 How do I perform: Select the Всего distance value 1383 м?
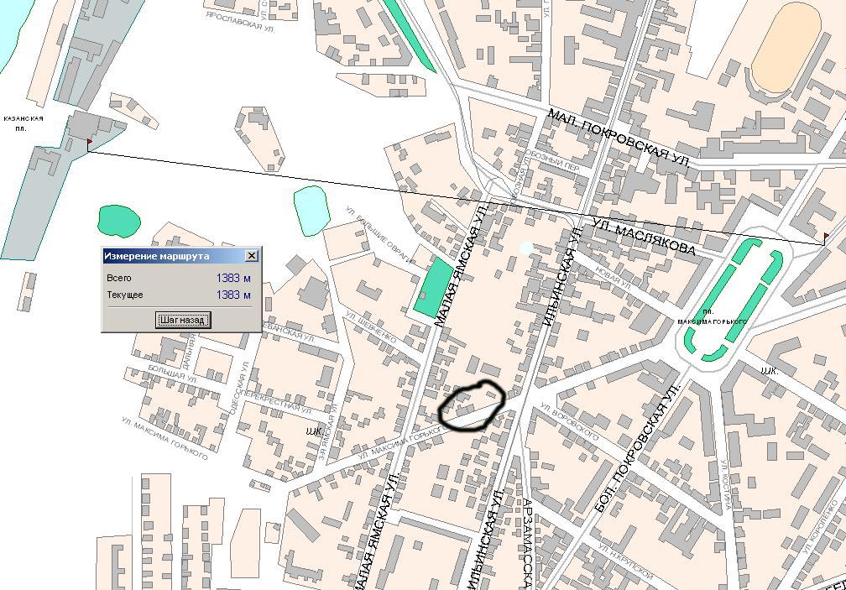click(x=233, y=278)
